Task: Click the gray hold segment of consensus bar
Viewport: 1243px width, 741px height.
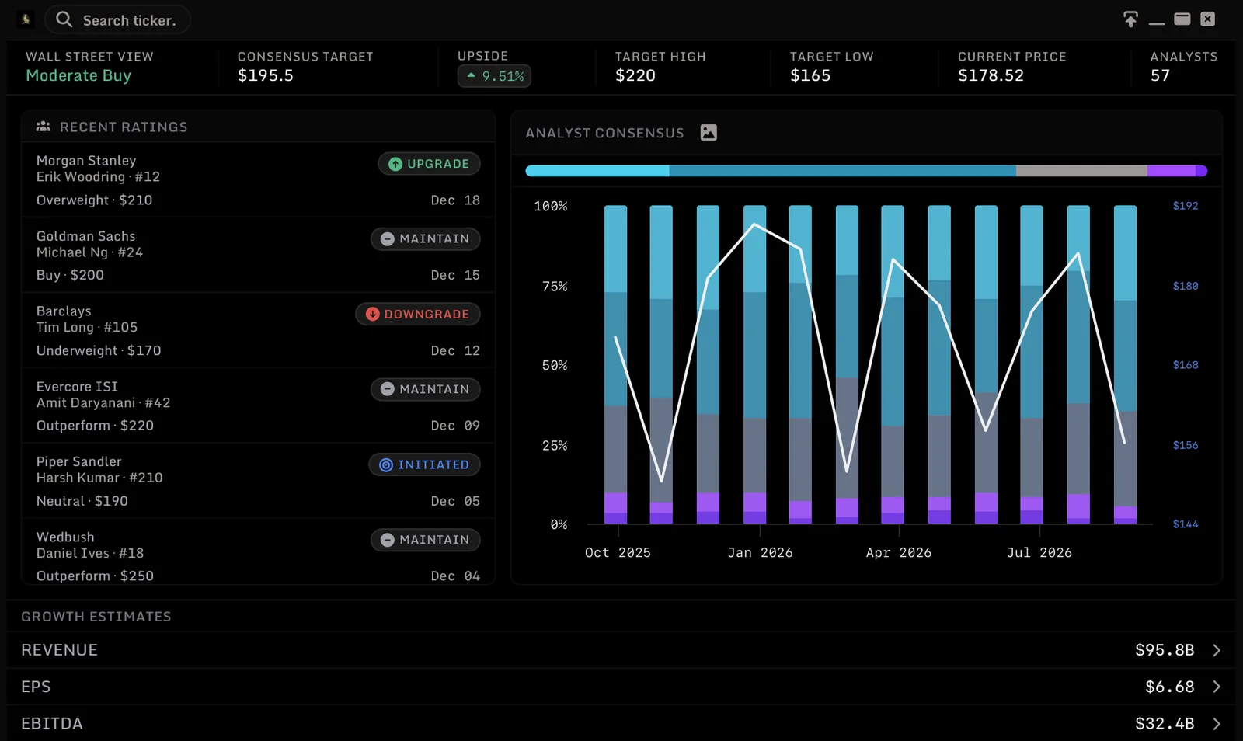Action: (1081, 171)
